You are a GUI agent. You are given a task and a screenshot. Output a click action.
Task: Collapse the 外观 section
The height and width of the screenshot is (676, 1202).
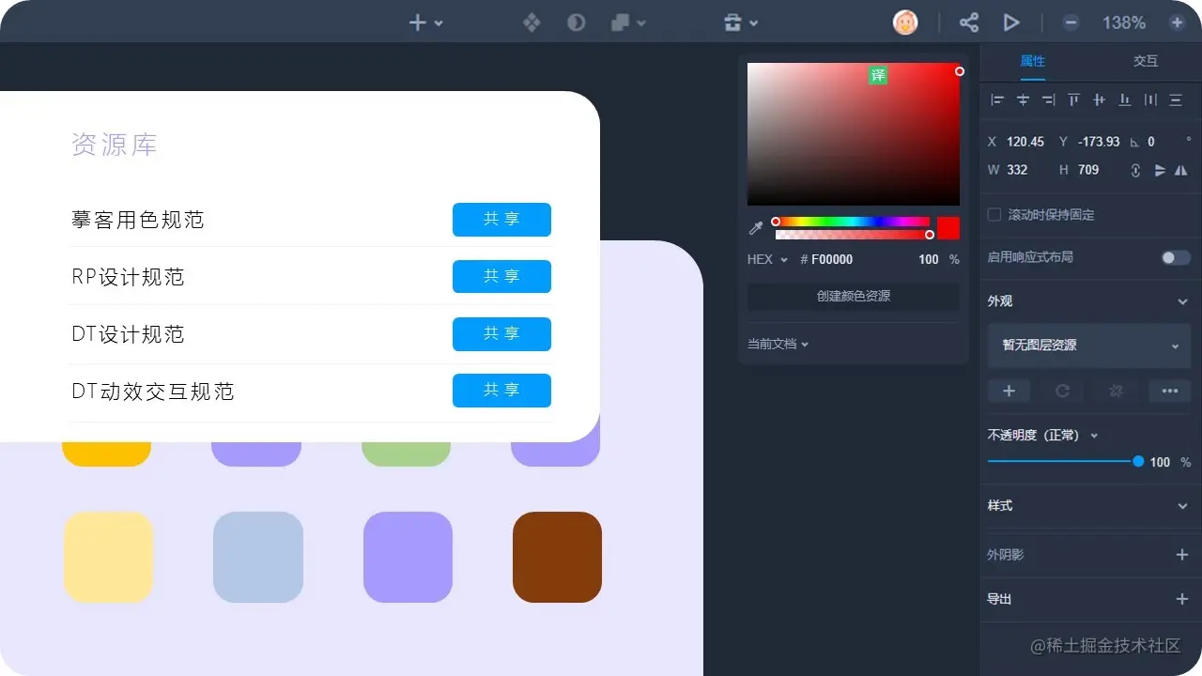(1182, 301)
